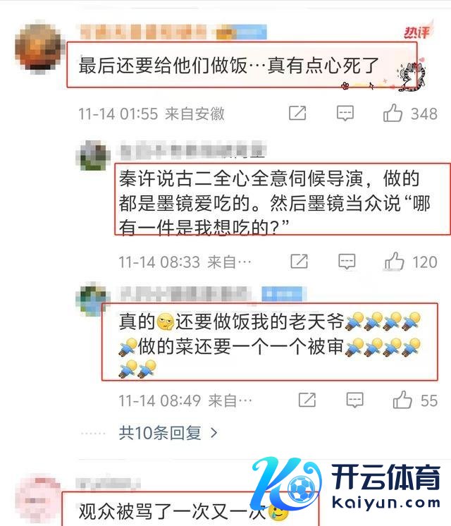Screen dimensions: 451x526
Task: Tap the comment bubble icon under the 08:49 reply
Action: 354,400
